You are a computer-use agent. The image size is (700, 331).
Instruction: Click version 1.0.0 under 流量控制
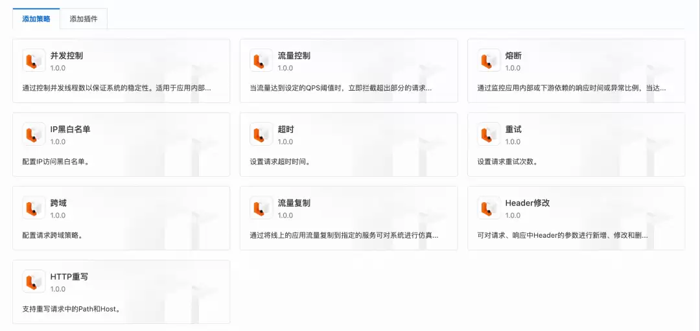[285, 68]
